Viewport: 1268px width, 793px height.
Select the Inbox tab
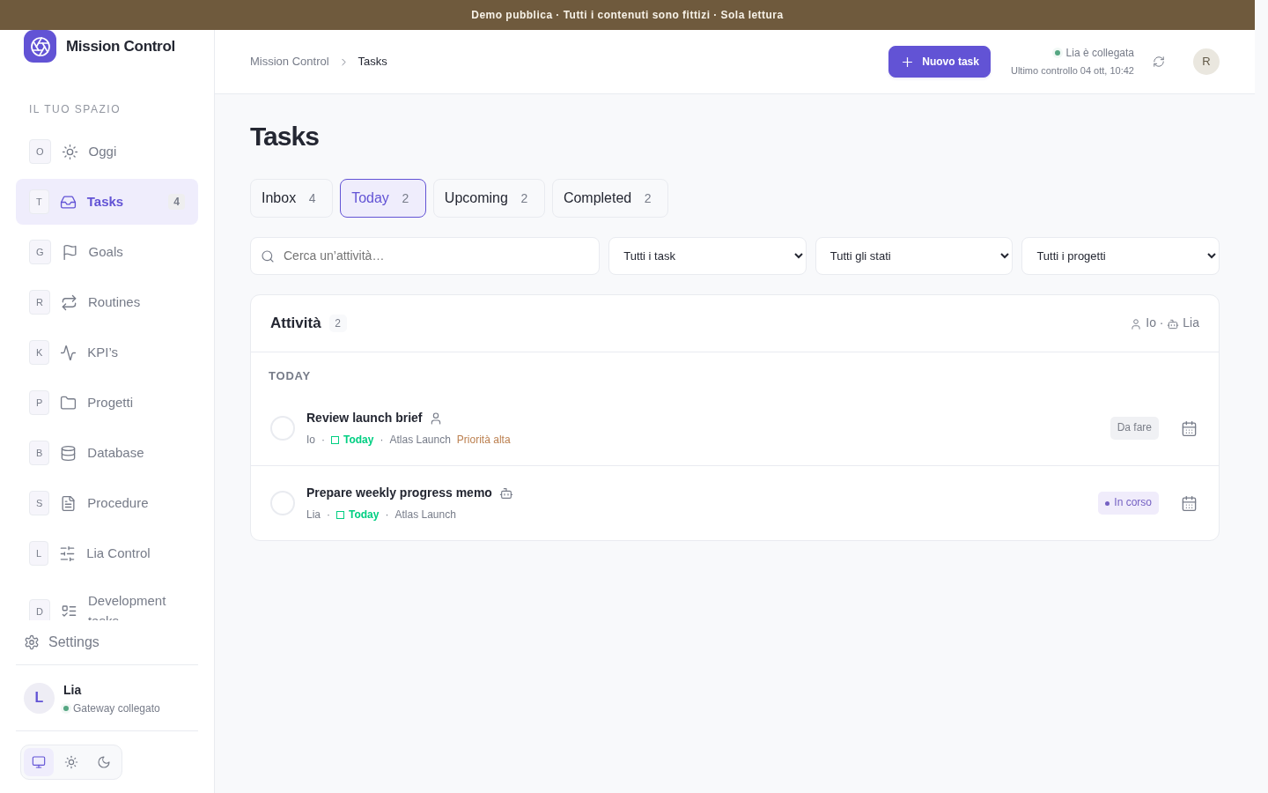tap(291, 198)
